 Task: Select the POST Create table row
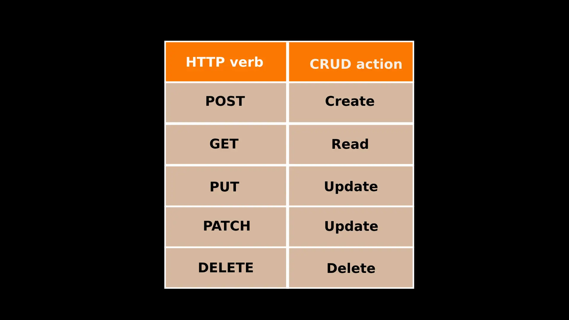pyautogui.click(x=289, y=101)
